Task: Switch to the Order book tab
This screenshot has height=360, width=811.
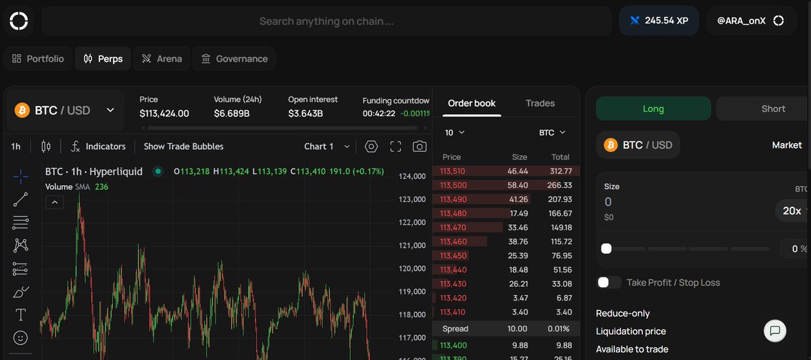Action: coord(472,103)
